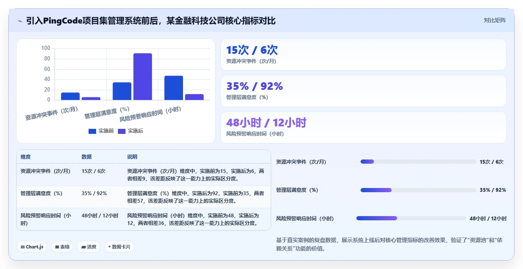
Task: Click the 进度 tag chip
Action: (x=89, y=247)
